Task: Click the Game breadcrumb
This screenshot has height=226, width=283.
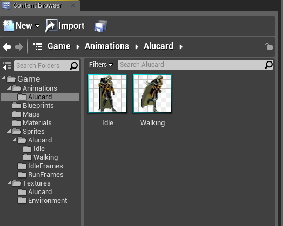Action: click(59, 46)
